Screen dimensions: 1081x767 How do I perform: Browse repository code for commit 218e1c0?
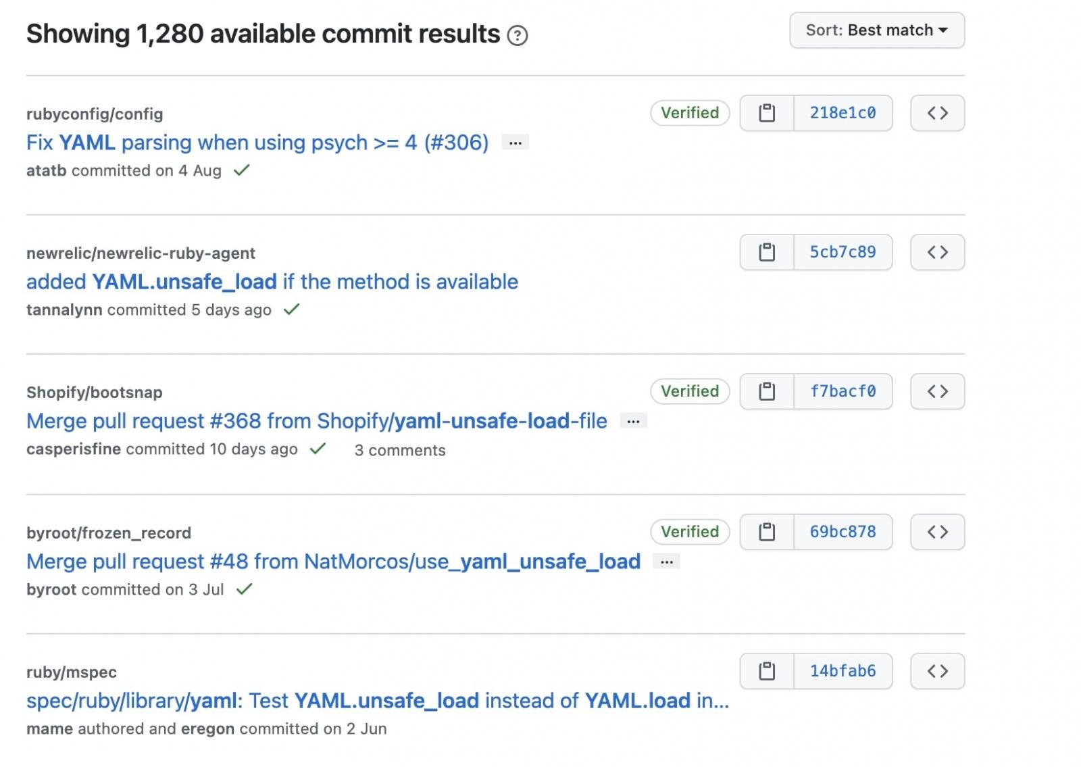coord(937,113)
